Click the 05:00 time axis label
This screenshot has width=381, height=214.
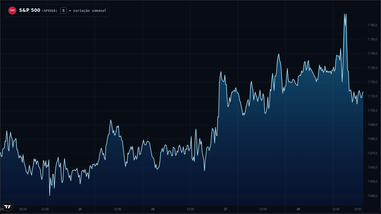coord(23,209)
